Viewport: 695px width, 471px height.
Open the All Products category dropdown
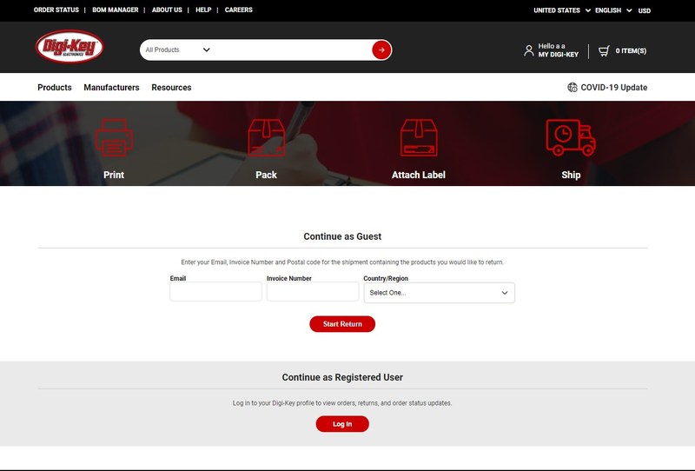[x=177, y=50]
